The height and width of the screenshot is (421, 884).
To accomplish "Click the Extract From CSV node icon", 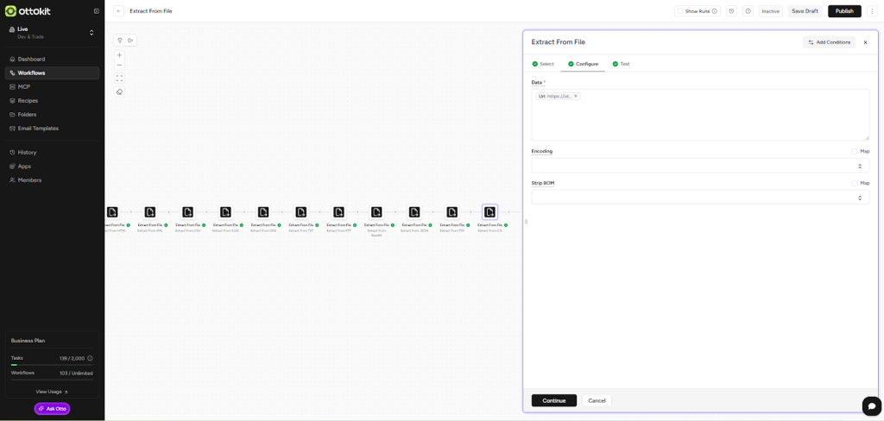I will click(187, 212).
